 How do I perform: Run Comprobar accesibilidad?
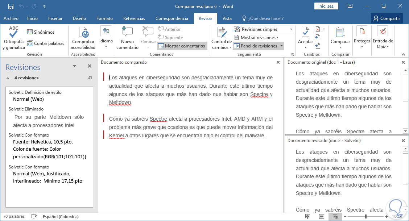(83, 38)
